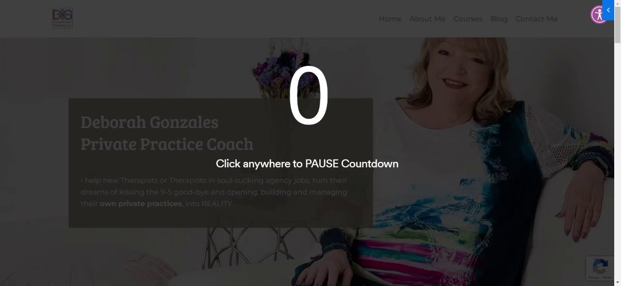The height and width of the screenshot is (286, 621).
Task: Click the scrollbar down arrow
Action: (618, 283)
